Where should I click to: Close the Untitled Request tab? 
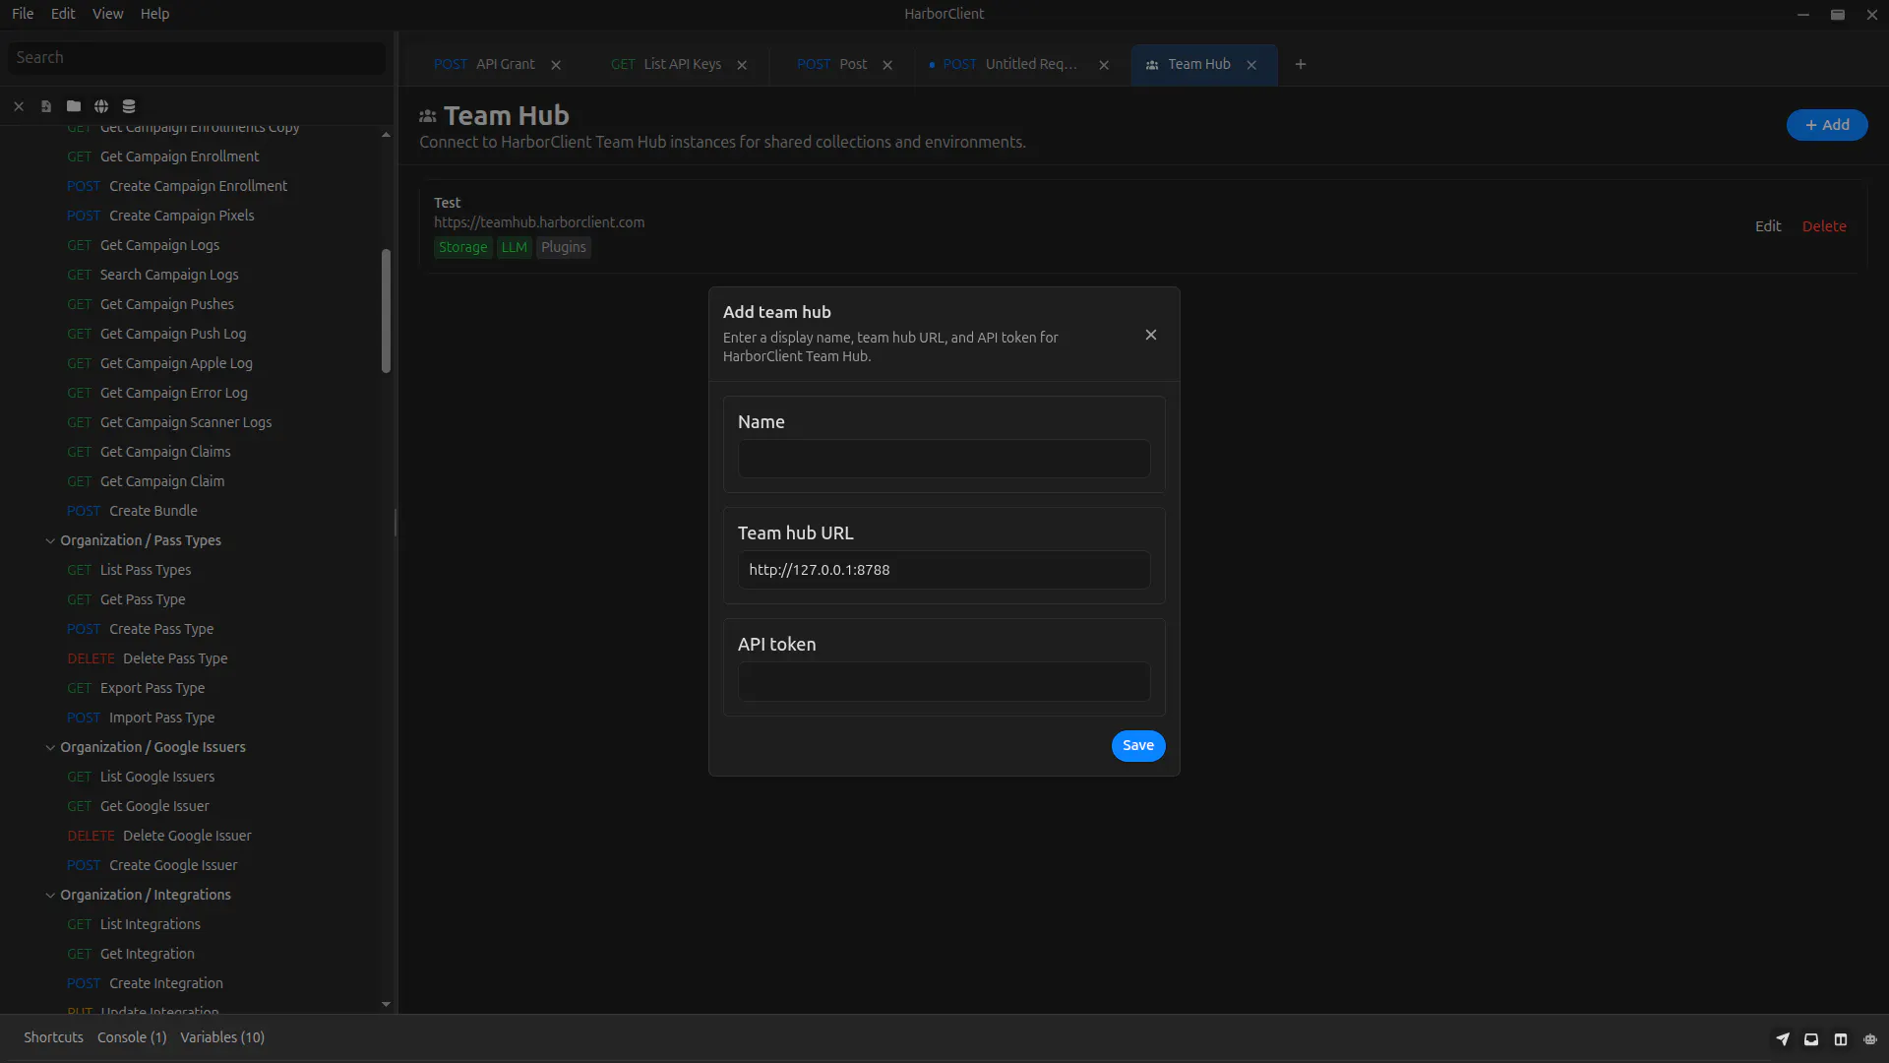(x=1104, y=65)
